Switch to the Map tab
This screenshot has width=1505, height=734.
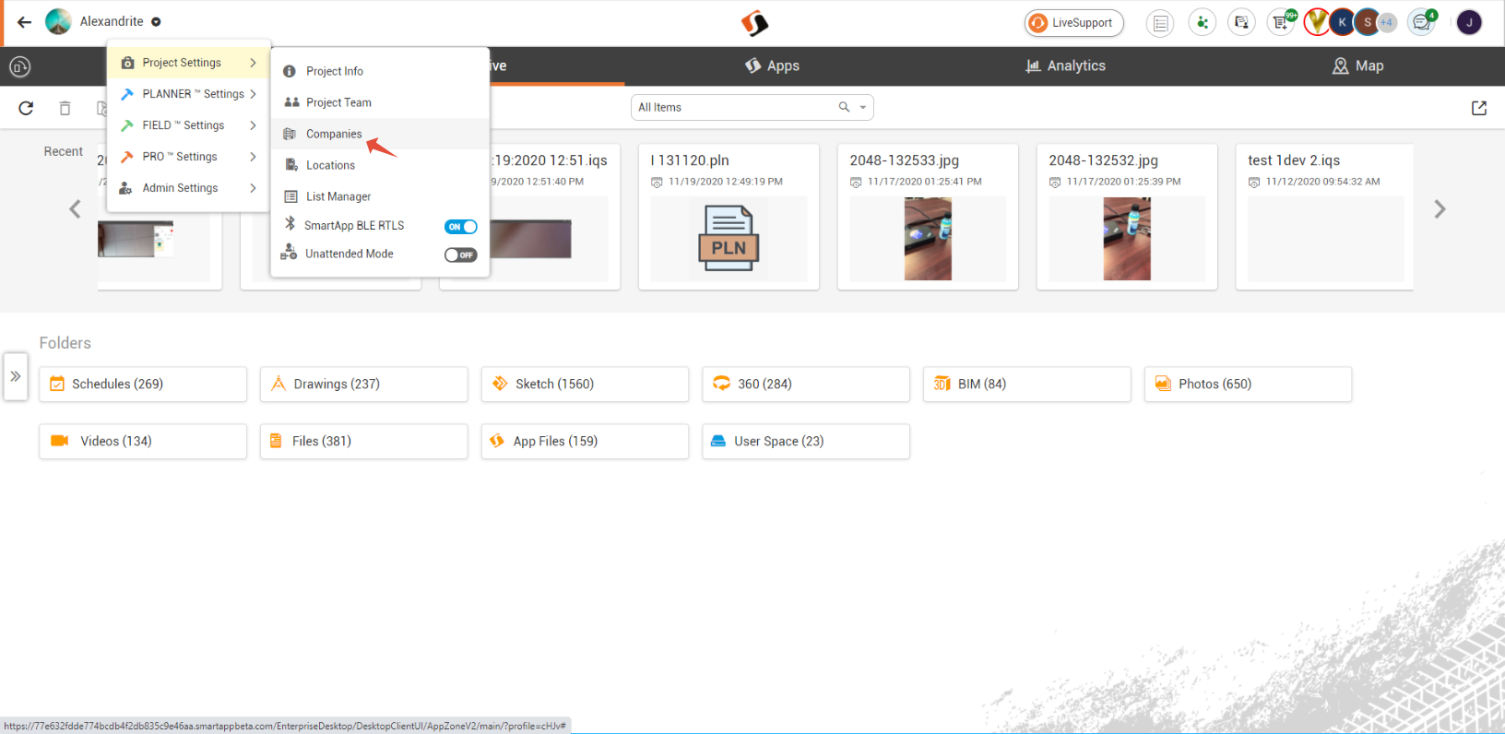[x=1357, y=65]
